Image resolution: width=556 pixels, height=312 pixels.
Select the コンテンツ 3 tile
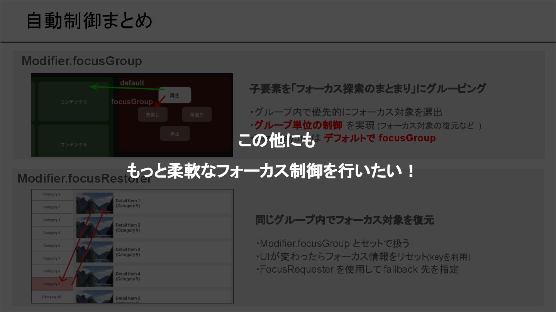pyautogui.click(x=73, y=102)
